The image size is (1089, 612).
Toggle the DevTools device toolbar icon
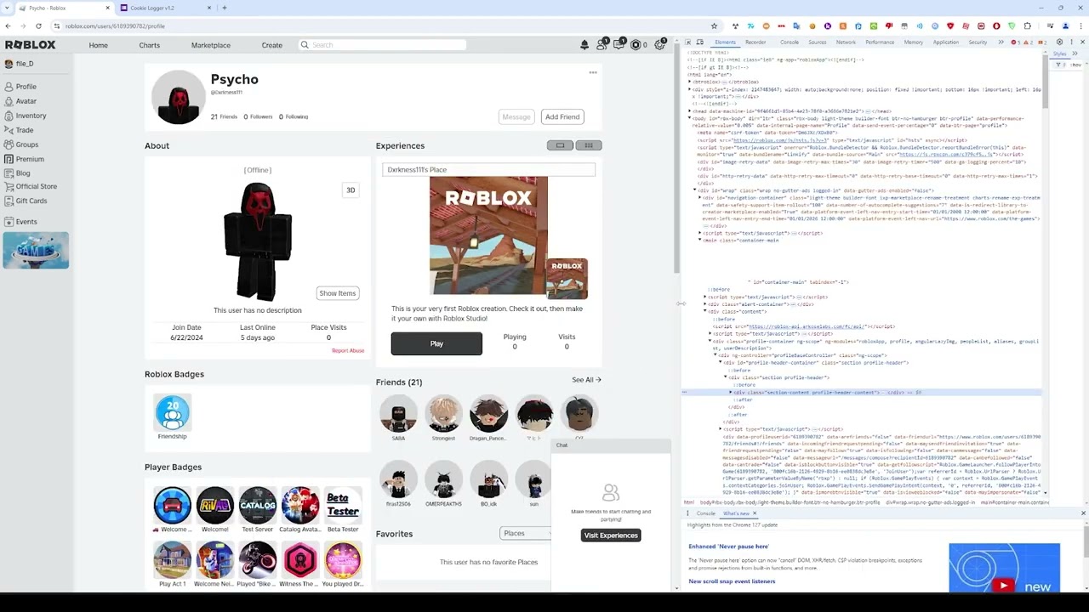click(x=700, y=42)
